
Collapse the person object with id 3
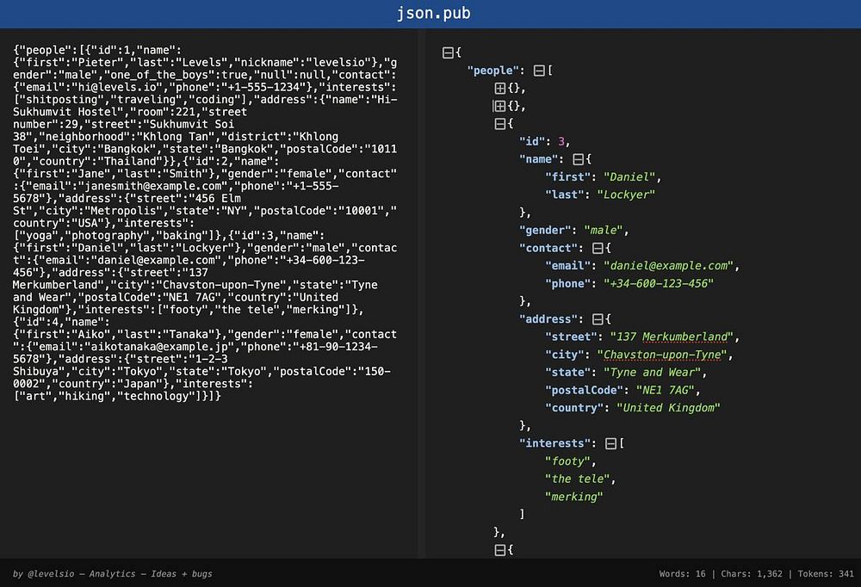pyautogui.click(x=499, y=124)
